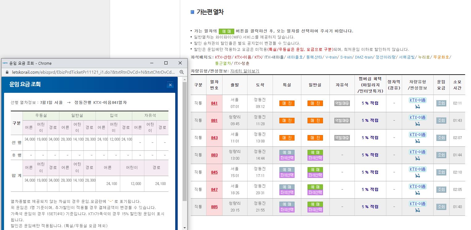Open train composition icon for train 847

[418, 193]
